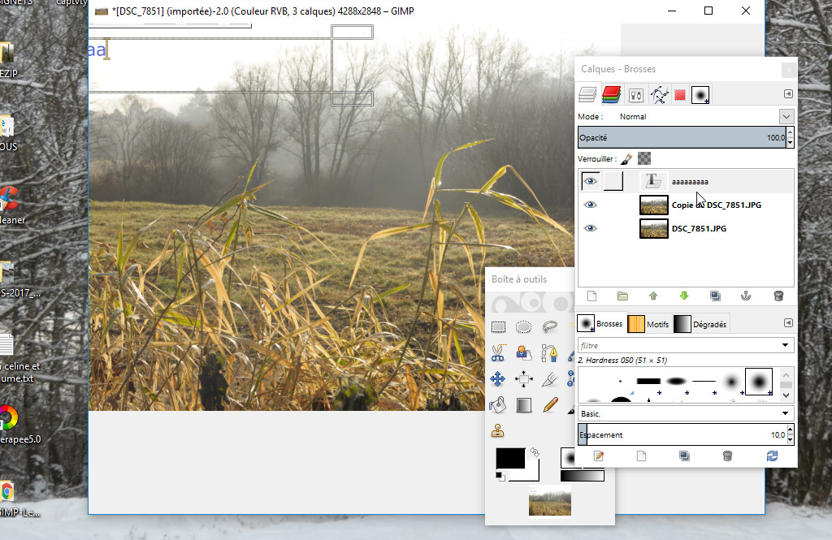Refresh the brushes list
832x540 pixels.
coord(772,456)
